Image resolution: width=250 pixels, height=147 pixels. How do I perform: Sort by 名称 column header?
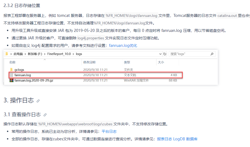coord(12,62)
